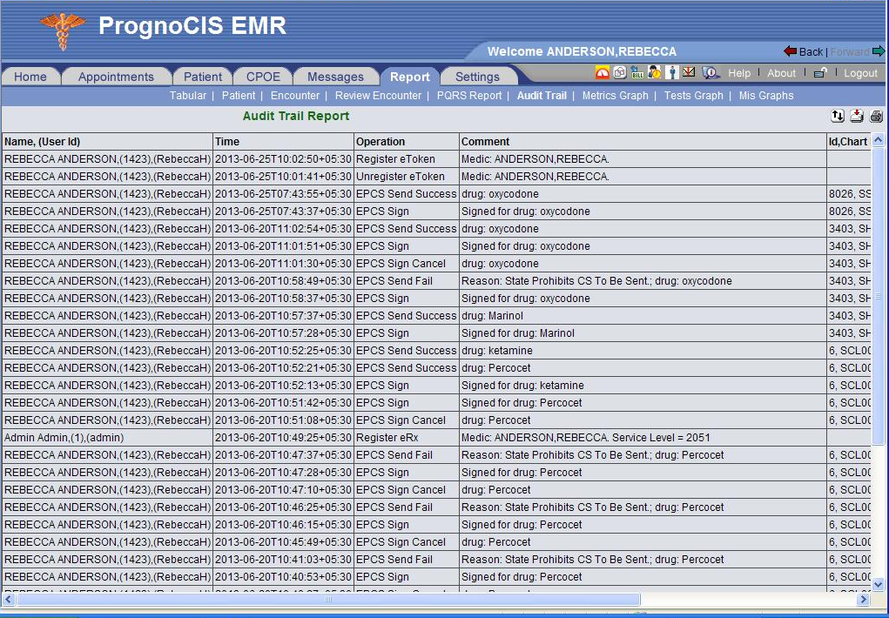This screenshot has height=618, width=889.
Task: Open the Tests Graph report
Action: 693,95
